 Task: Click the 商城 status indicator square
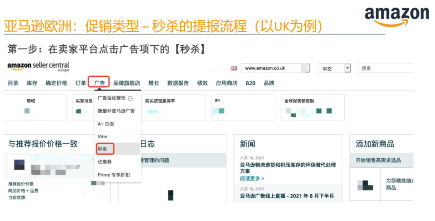[26, 112]
